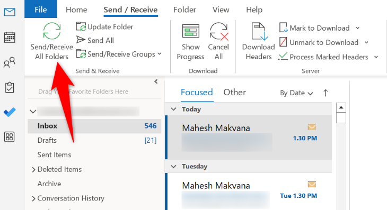Open Send/Receive Groups dropdown
Viewport: 387px width, 210px height.
pyautogui.click(x=119, y=54)
